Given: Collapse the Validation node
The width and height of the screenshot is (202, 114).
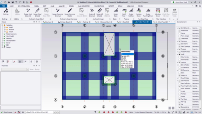Looking at the screenshot, I should 2,25.
